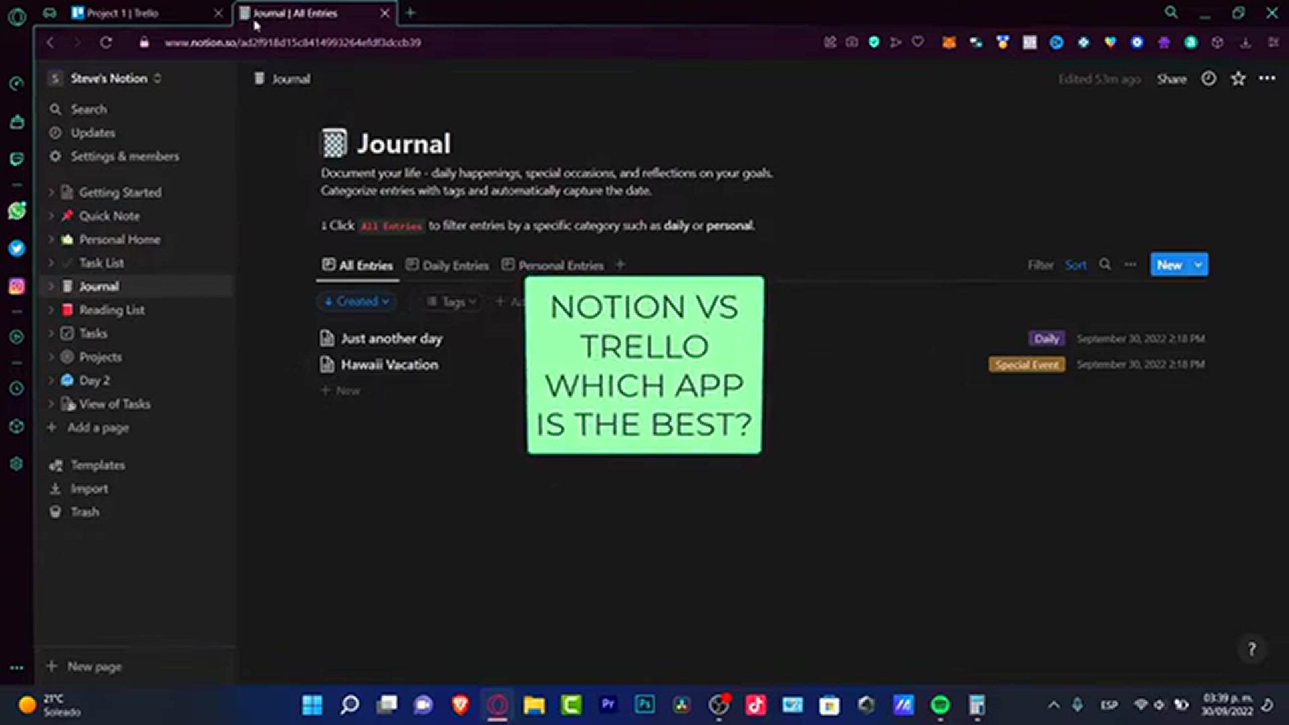This screenshot has width=1289, height=725.
Task: Open Settings & members
Action: (124, 156)
